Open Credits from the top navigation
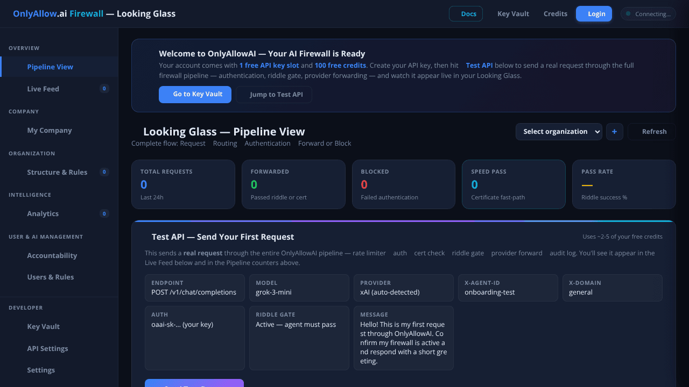689x387 pixels. (x=556, y=14)
